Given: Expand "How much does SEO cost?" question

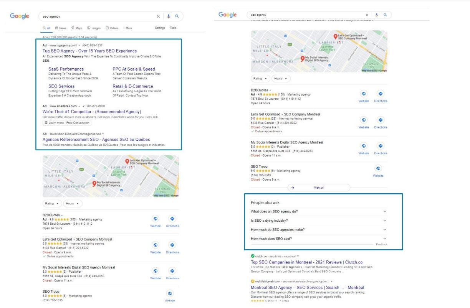Looking at the screenshot, I should (319, 239).
